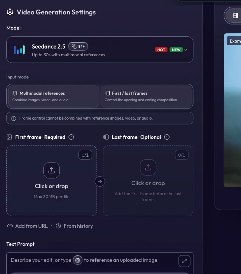The height and width of the screenshot is (274, 241).
Task: Click the film strip icon button at top right
Action: [x=235, y=16]
